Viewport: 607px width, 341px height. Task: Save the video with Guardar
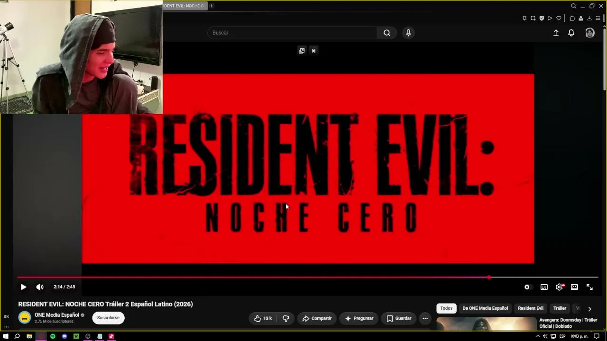[399, 318]
